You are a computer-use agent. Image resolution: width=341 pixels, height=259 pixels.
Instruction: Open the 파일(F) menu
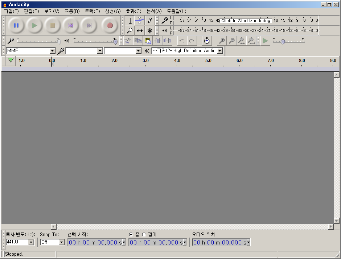click(11, 11)
